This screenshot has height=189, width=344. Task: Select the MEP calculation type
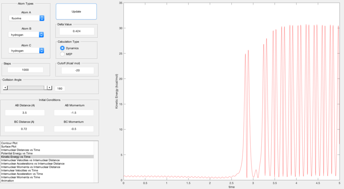(62, 54)
